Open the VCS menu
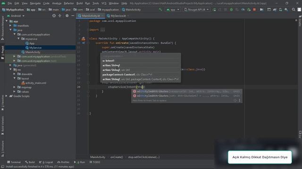The image size is (302, 169). (104, 3)
